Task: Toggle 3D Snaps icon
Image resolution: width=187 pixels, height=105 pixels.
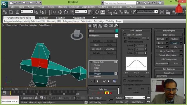Action: coord(109,12)
